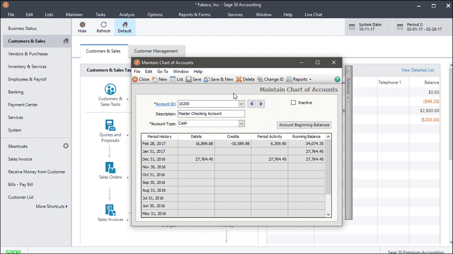Select Banking in sidebar
The image size is (453, 254).
[x=16, y=92]
